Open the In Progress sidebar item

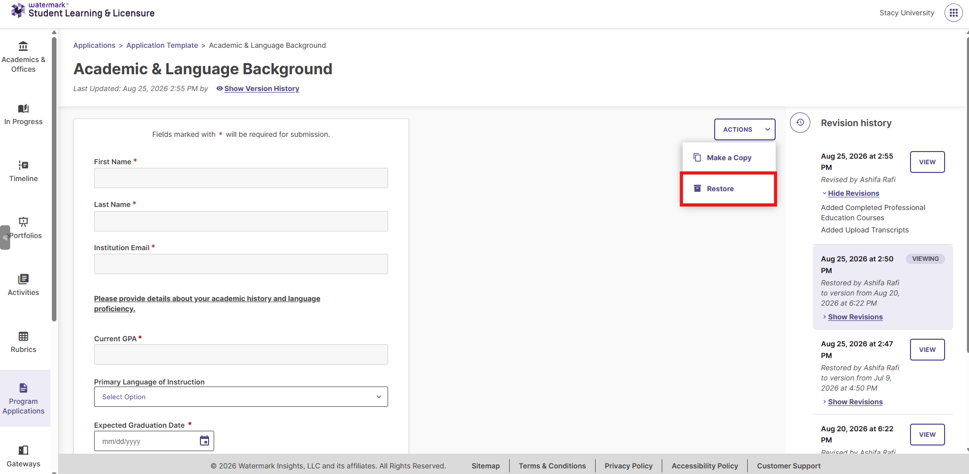[23, 114]
